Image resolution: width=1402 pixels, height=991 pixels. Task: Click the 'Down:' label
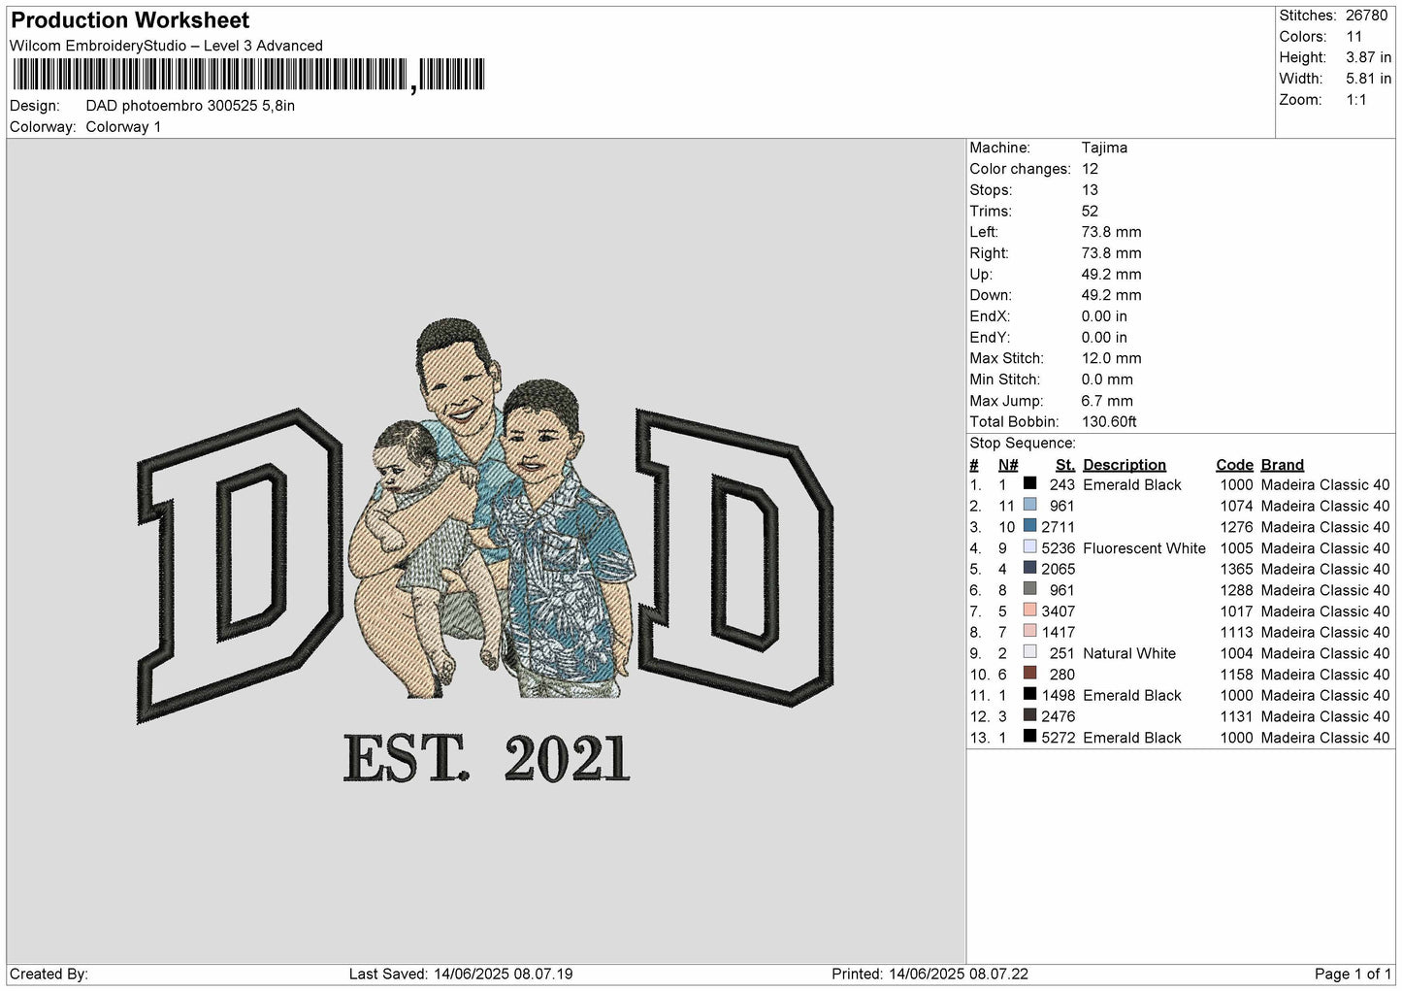(990, 295)
